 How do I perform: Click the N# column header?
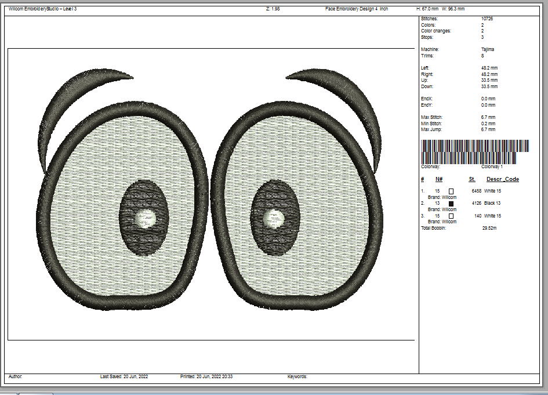coord(439,179)
